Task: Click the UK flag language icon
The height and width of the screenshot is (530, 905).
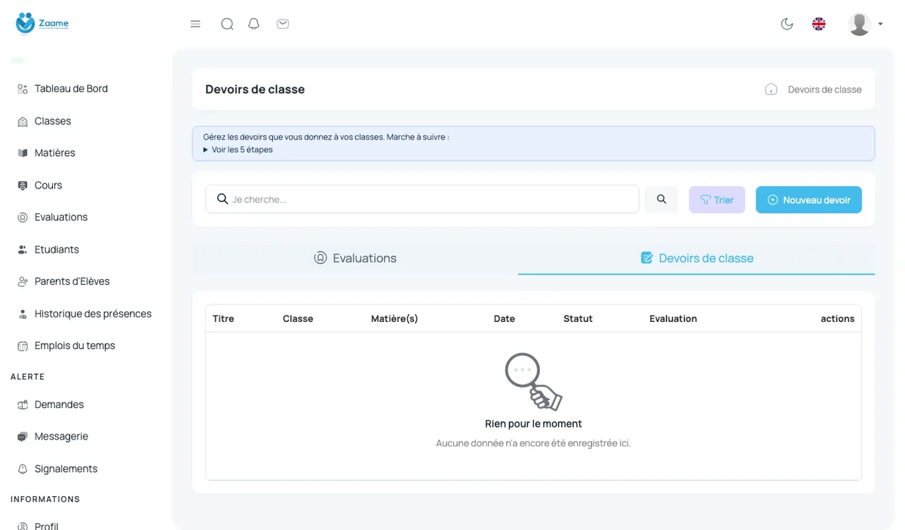Action: coord(819,24)
